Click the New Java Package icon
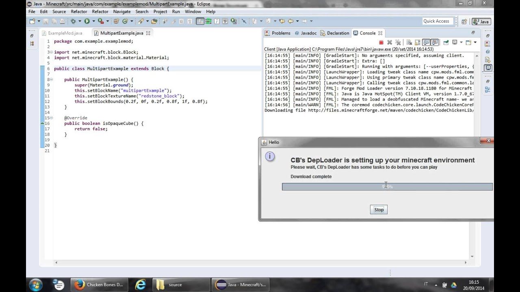The image size is (520, 292). point(116,21)
